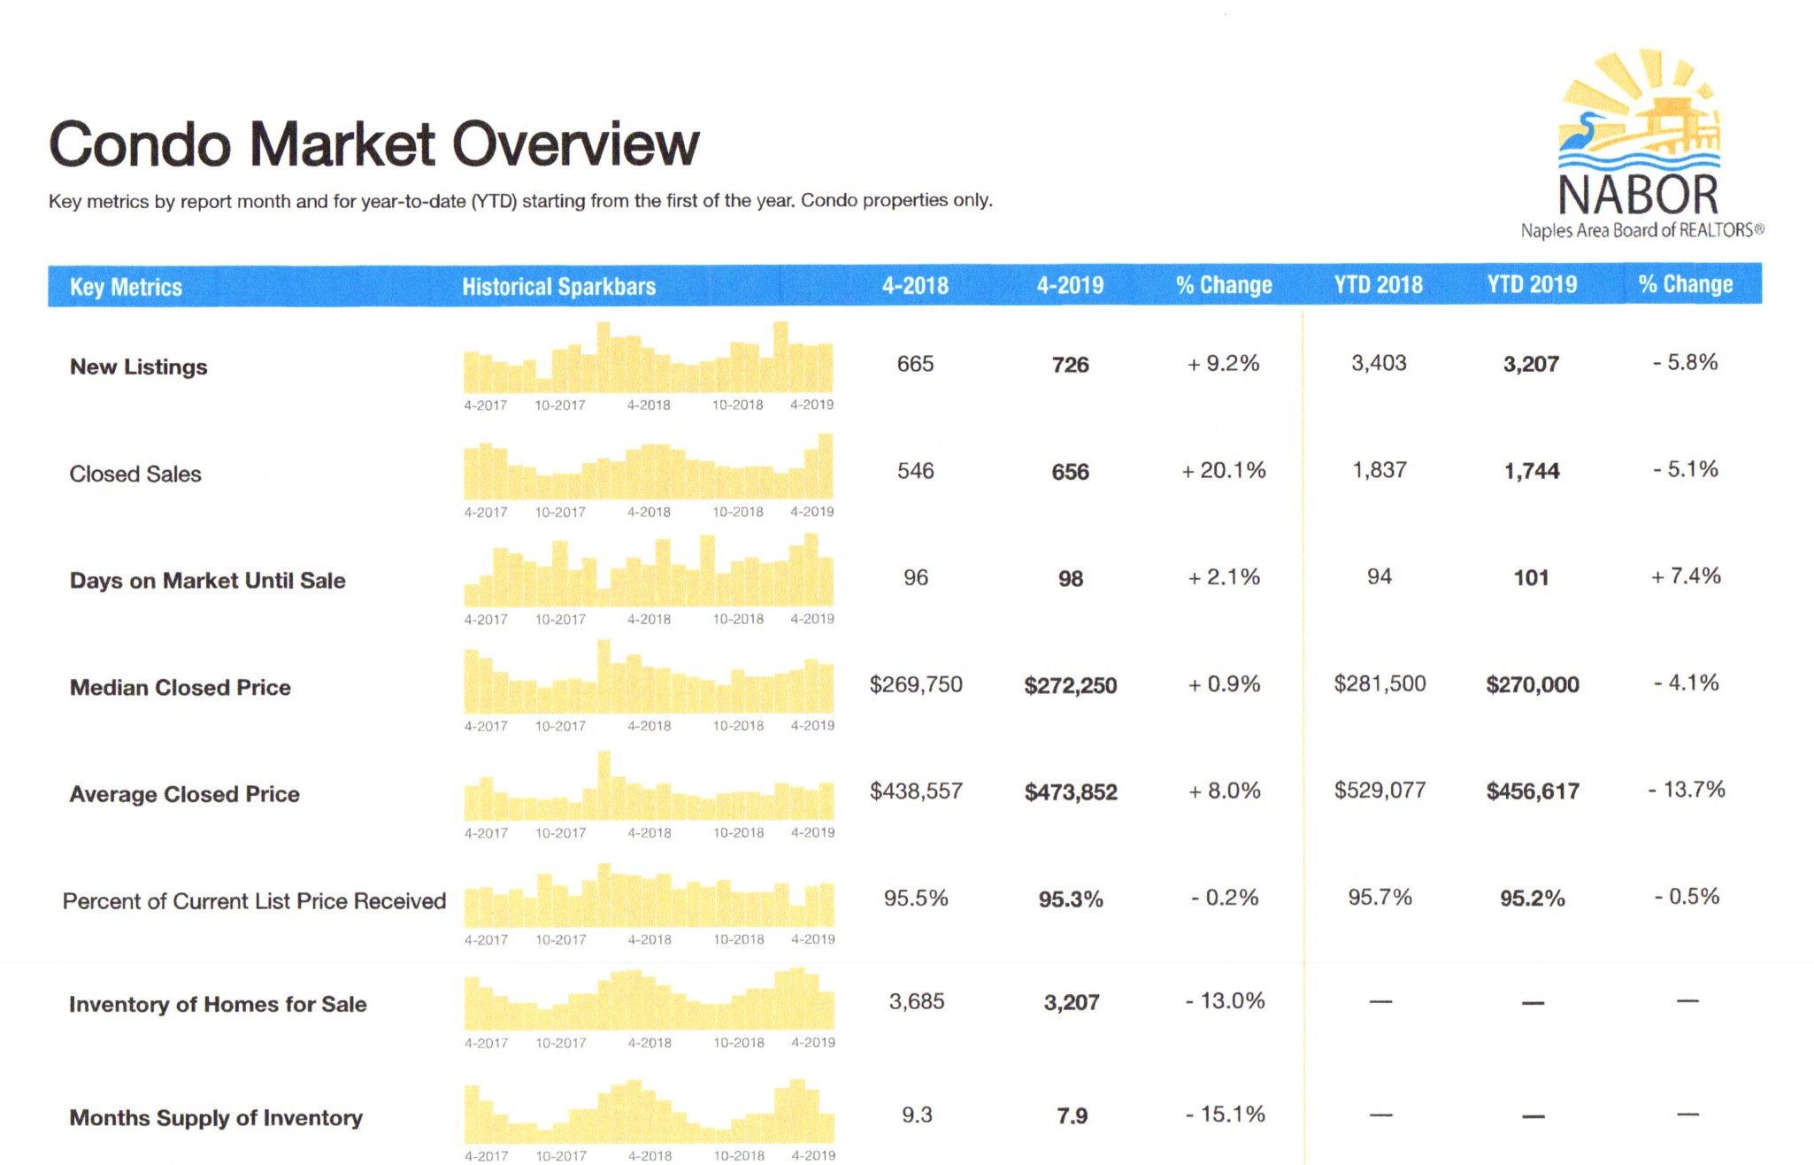
Task: Select the Closed Sales row label
Action: (x=135, y=474)
